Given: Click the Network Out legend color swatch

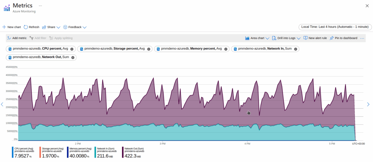Looking at the screenshot, I should click(122, 153).
